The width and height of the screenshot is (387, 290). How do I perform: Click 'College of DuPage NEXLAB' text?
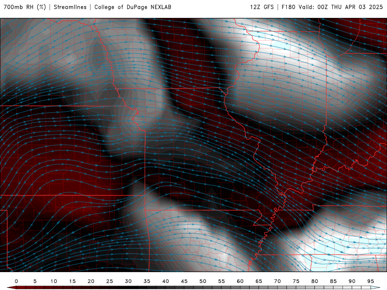click(x=133, y=7)
